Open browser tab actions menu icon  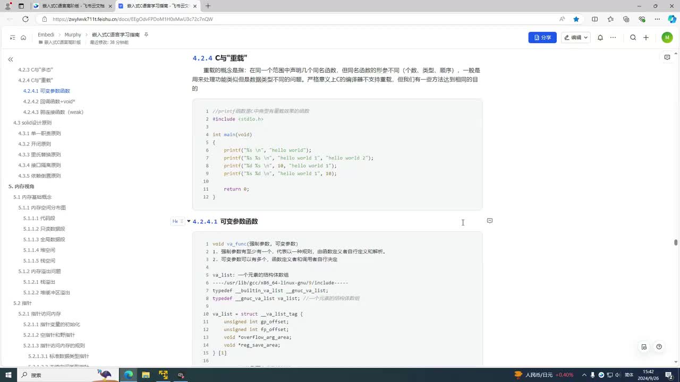(x=21, y=6)
